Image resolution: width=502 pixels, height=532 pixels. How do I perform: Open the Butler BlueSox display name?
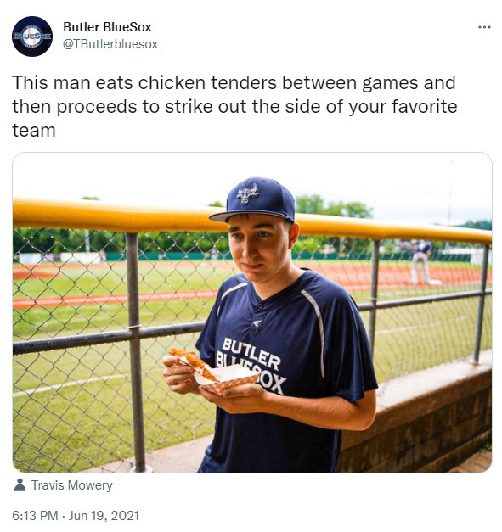point(107,27)
